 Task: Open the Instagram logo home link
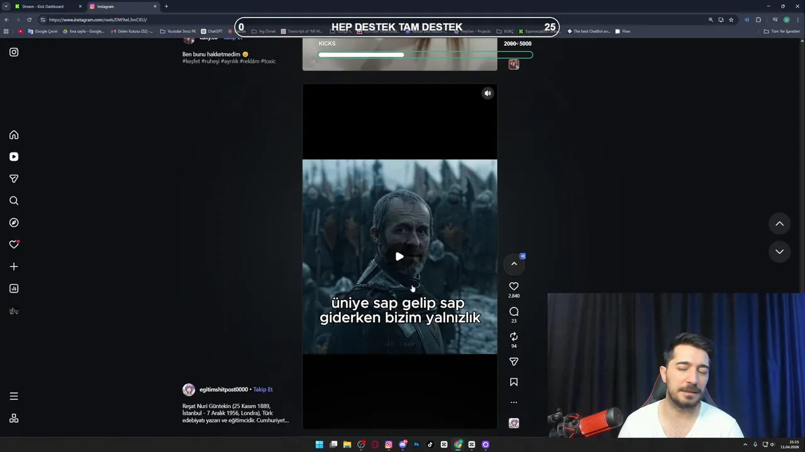[x=14, y=52]
